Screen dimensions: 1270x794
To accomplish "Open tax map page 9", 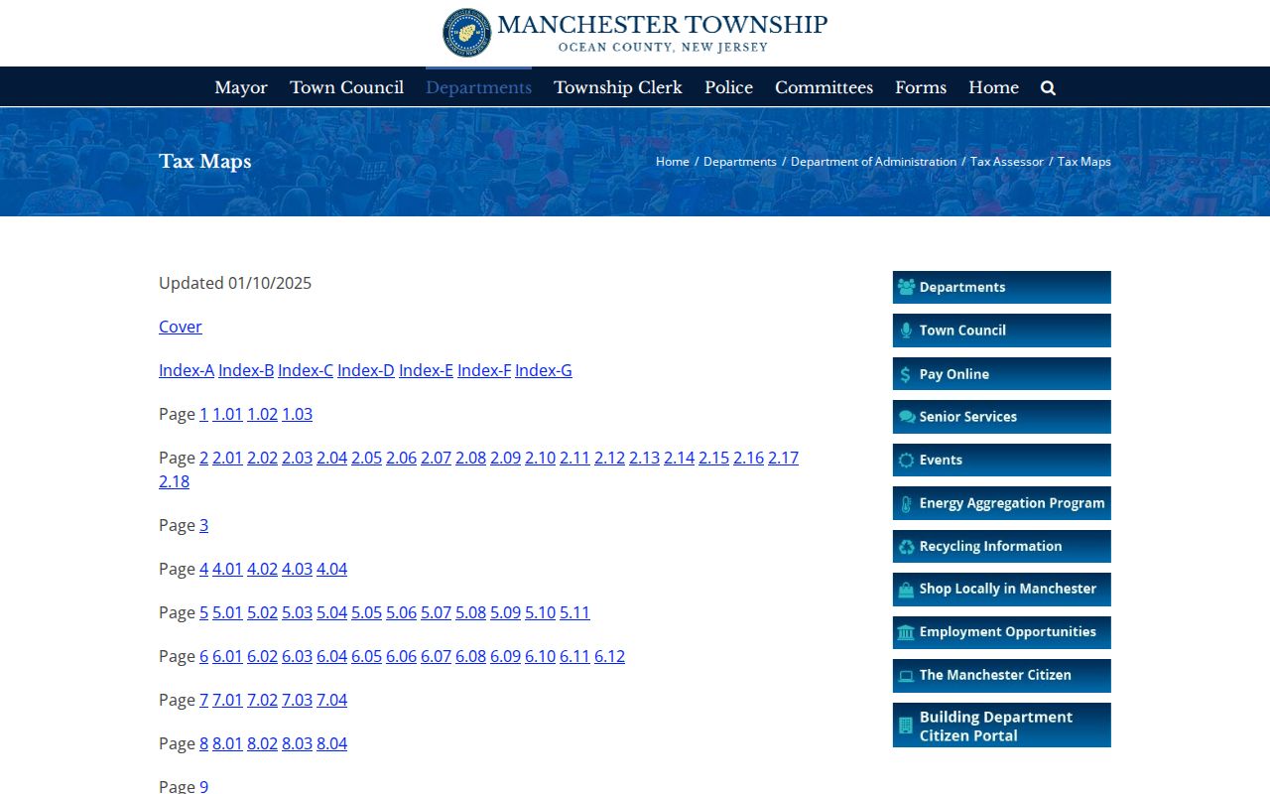I will (204, 786).
